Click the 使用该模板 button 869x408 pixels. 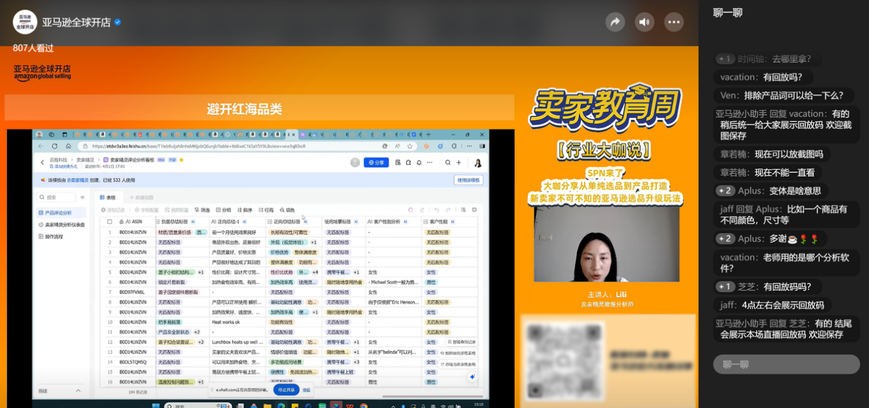click(x=469, y=180)
